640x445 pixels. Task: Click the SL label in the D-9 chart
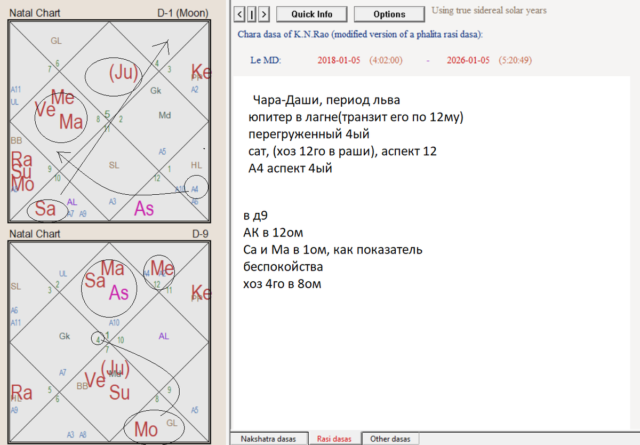tap(16, 287)
